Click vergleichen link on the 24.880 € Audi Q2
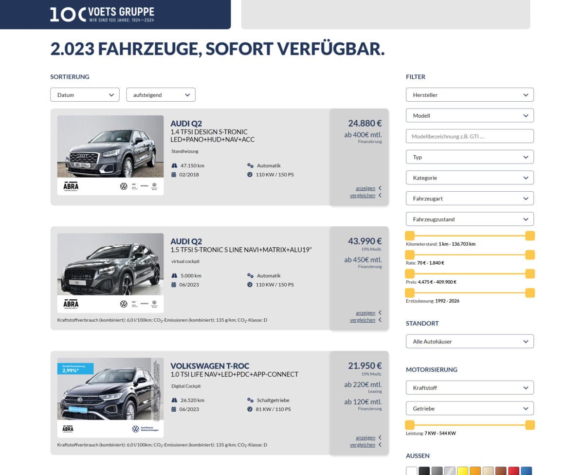This screenshot has width=584, height=475. point(363,196)
